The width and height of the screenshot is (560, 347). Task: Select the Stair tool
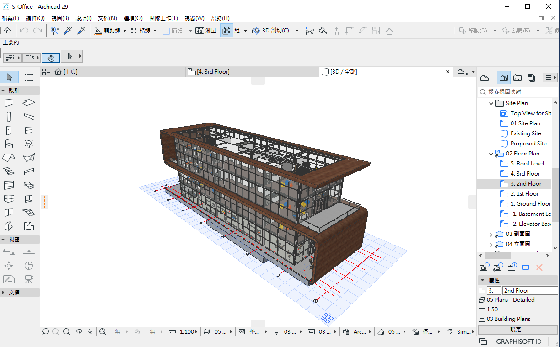[9, 171]
